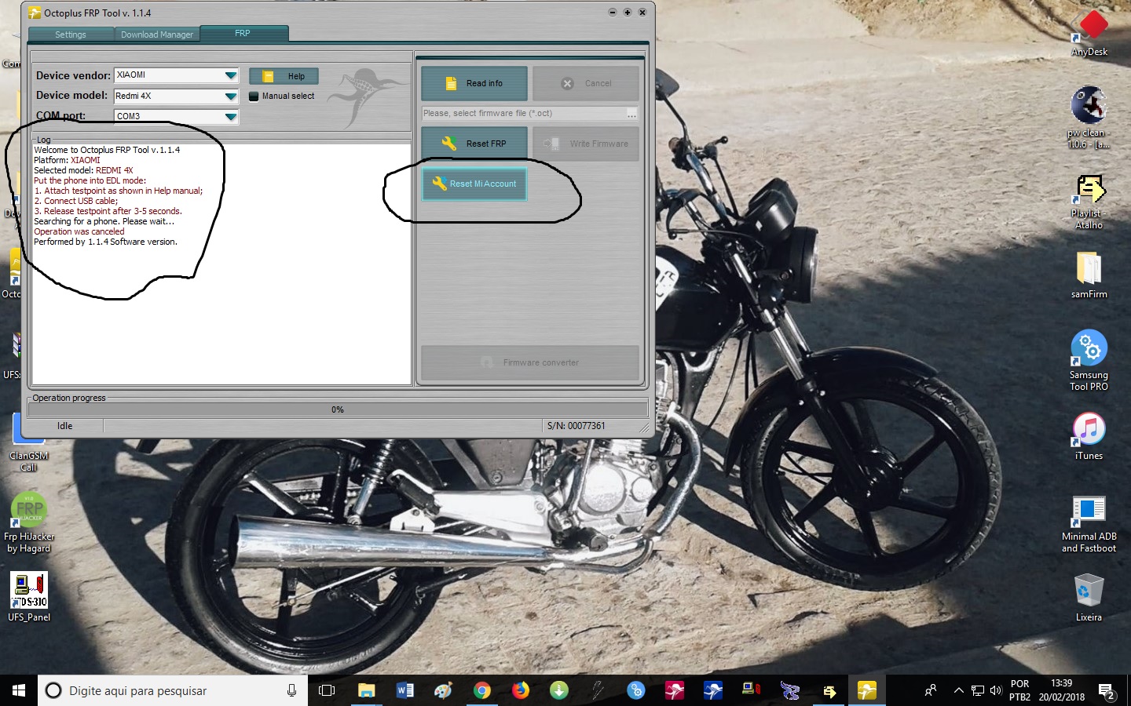Click the S/N: 00077361 status text
The width and height of the screenshot is (1131, 706).
576,426
